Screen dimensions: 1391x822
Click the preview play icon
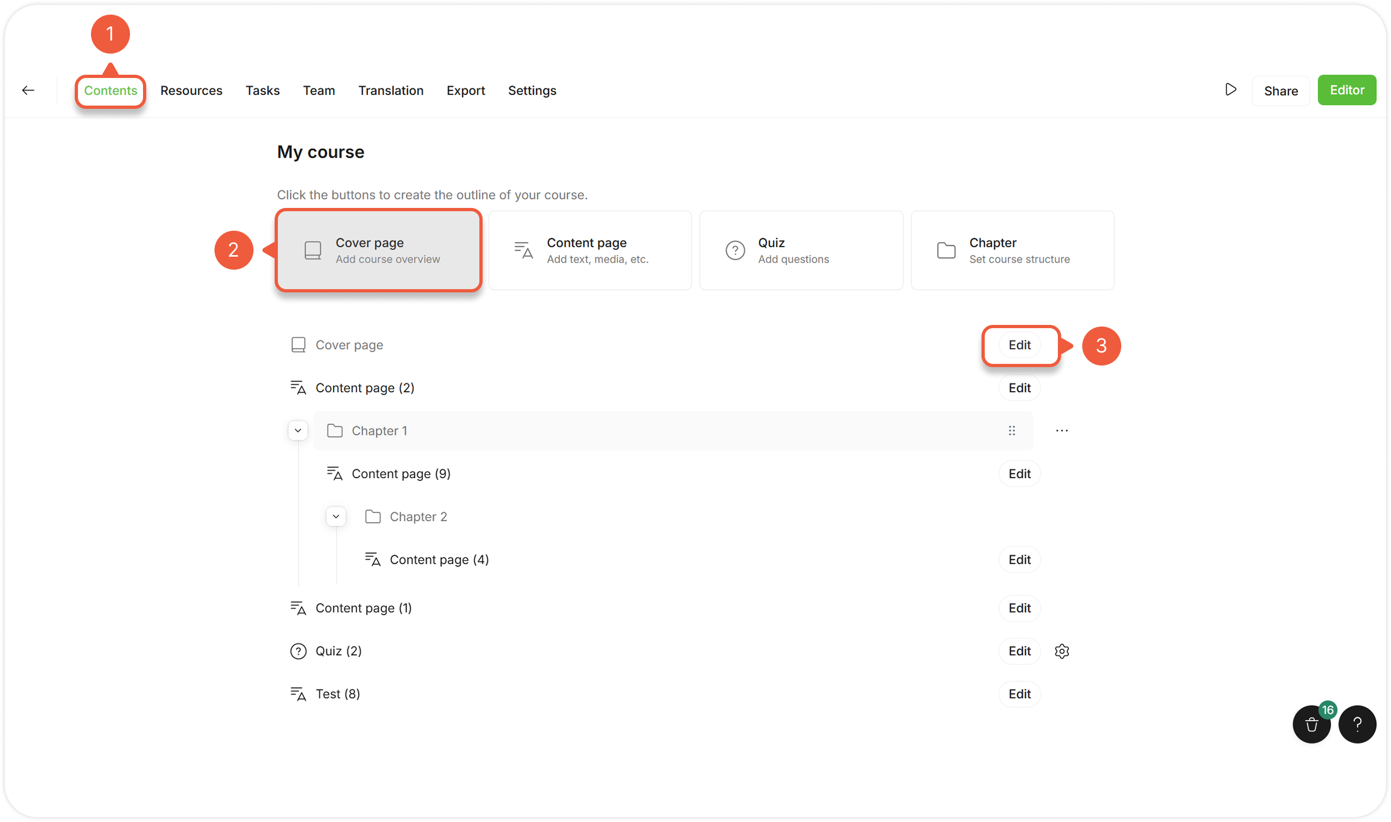pos(1230,90)
